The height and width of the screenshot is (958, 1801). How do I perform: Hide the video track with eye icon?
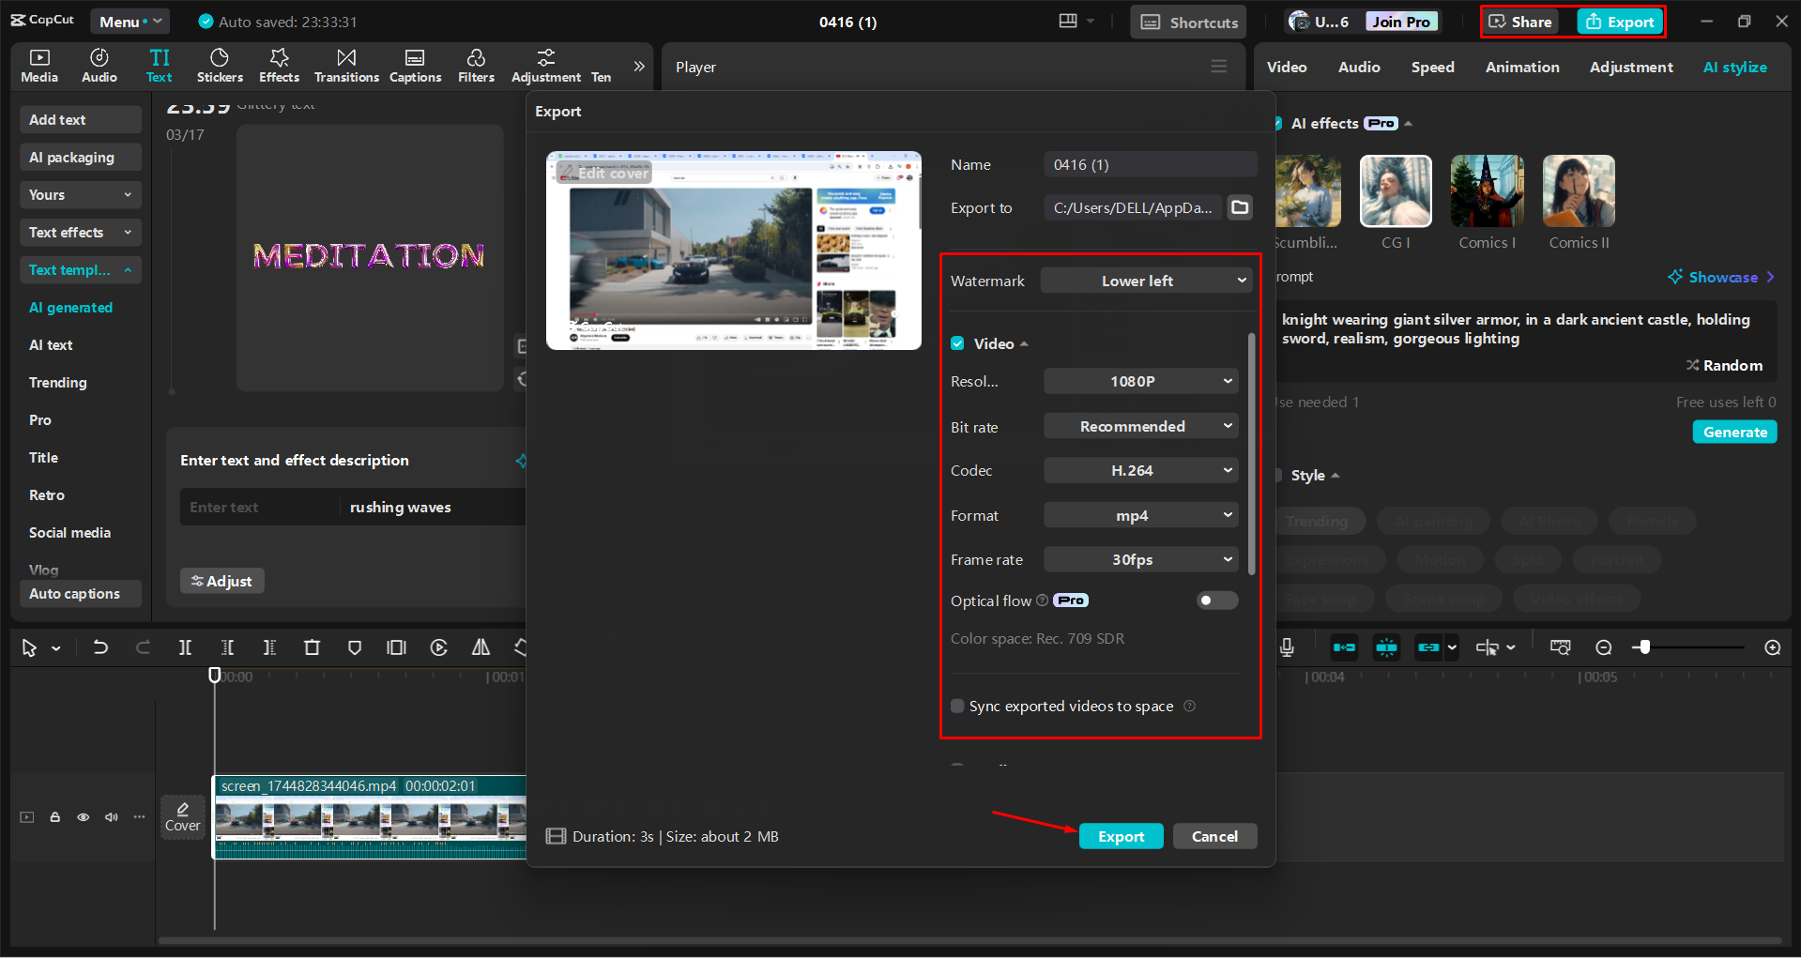(84, 817)
